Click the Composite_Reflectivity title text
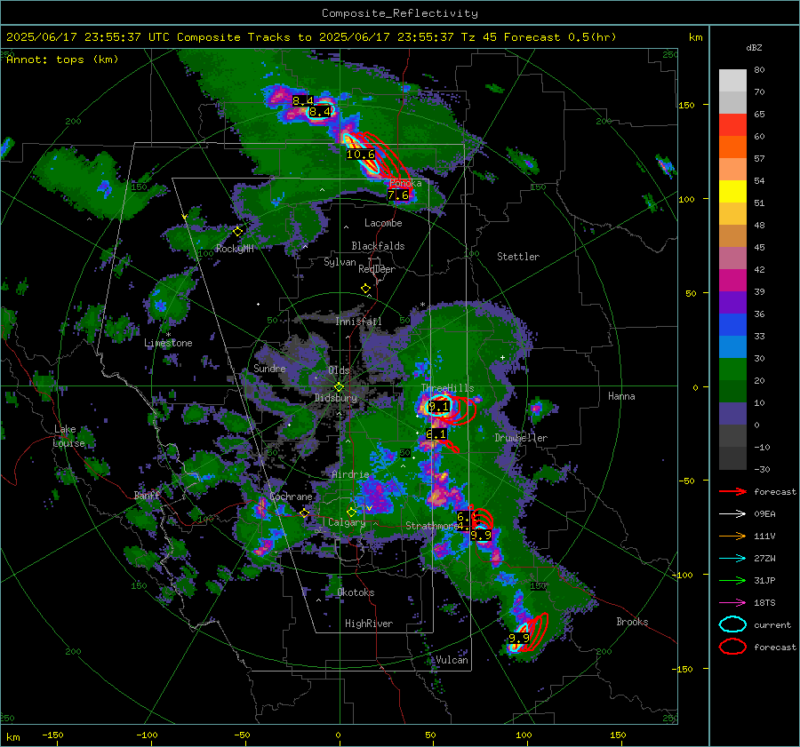Screen dimensions: 800x747 click(x=400, y=13)
